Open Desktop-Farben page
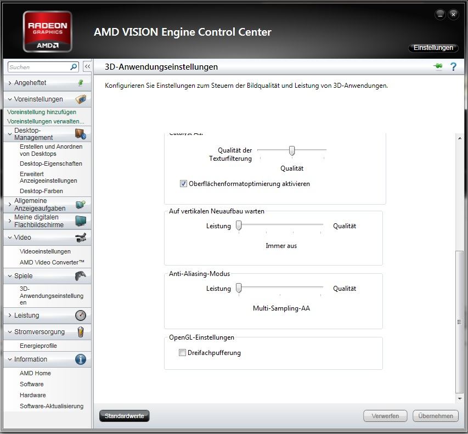The height and width of the screenshot is (434, 468). pyautogui.click(x=41, y=191)
